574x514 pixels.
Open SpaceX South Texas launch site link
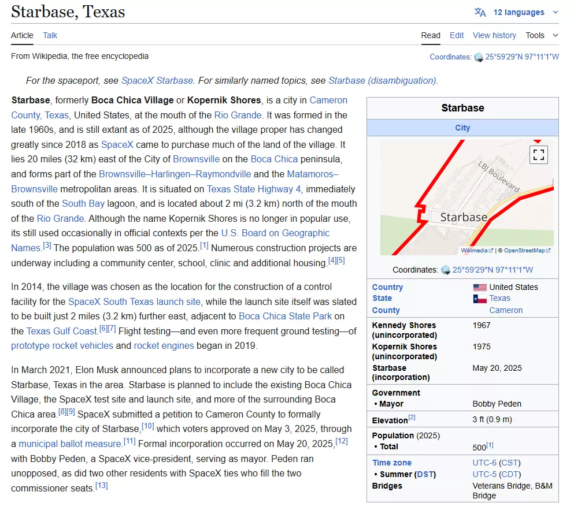[134, 302]
